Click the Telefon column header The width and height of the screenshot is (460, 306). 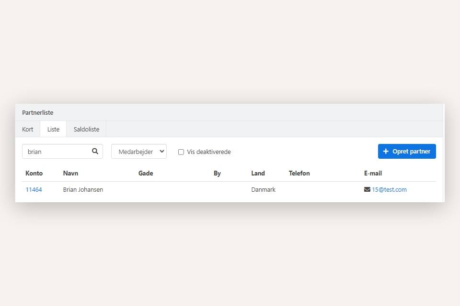(x=299, y=173)
